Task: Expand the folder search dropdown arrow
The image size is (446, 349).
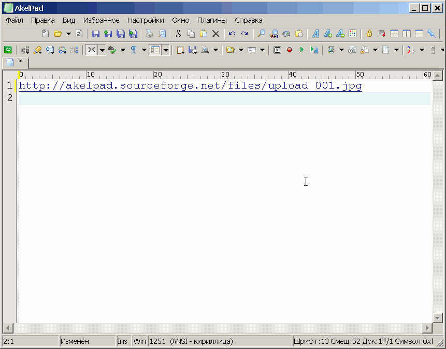Action: tap(241, 50)
